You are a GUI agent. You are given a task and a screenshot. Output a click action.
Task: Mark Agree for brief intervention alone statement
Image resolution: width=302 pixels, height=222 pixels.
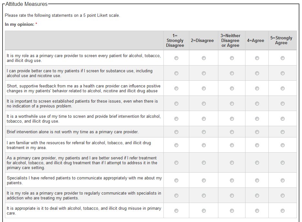257,132
